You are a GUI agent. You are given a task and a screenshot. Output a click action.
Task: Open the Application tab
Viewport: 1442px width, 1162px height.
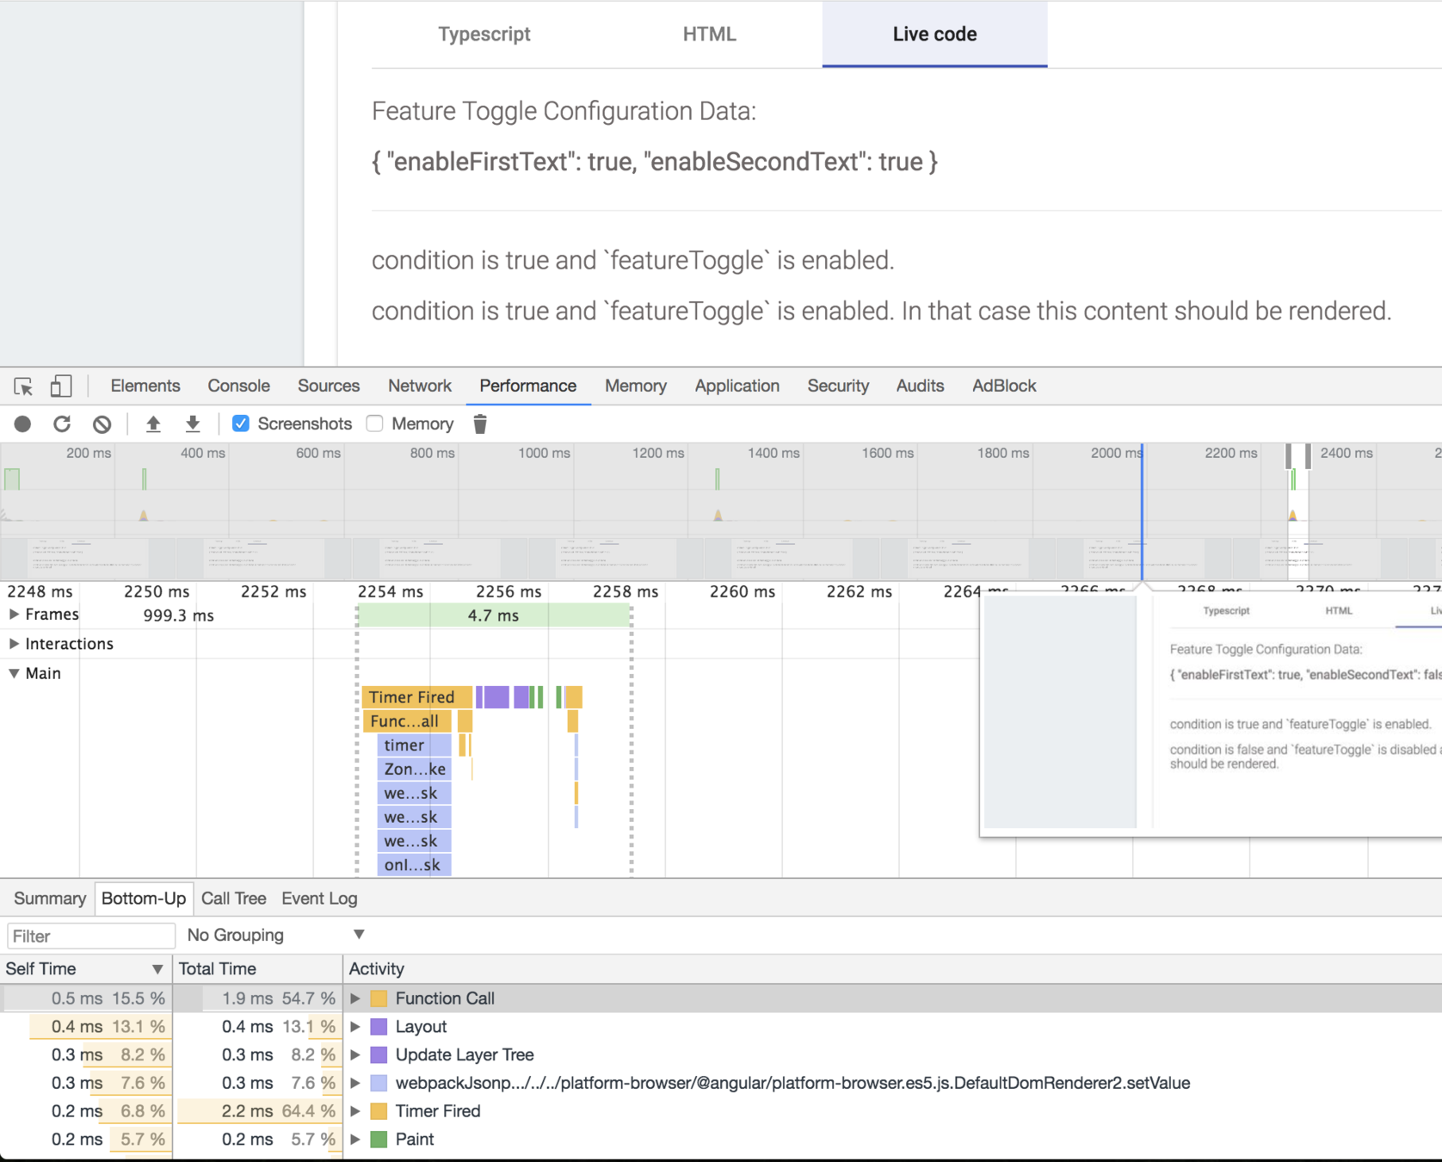pyautogui.click(x=737, y=386)
